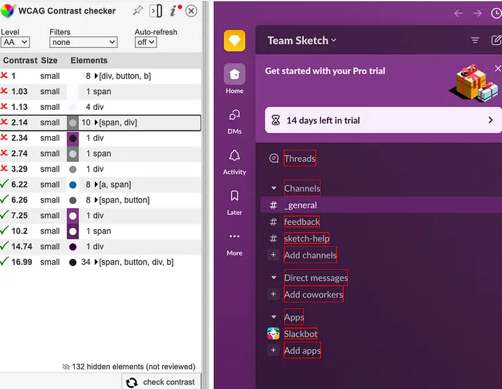Click the compose new message icon

coord(496,40)
